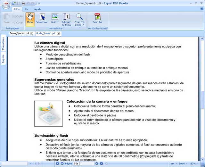Open the Marcadores side panel
Screen dimensions: 205x167
(x=3, y=44)
